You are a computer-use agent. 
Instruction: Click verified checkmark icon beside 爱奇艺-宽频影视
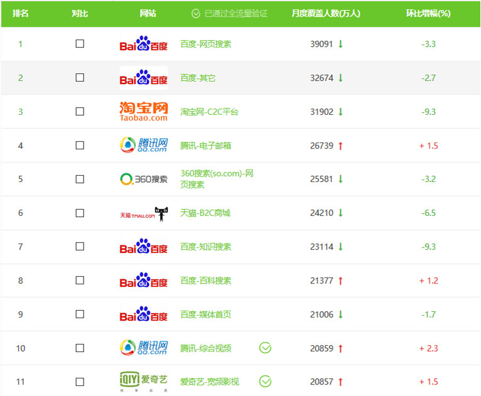(265, 382)
